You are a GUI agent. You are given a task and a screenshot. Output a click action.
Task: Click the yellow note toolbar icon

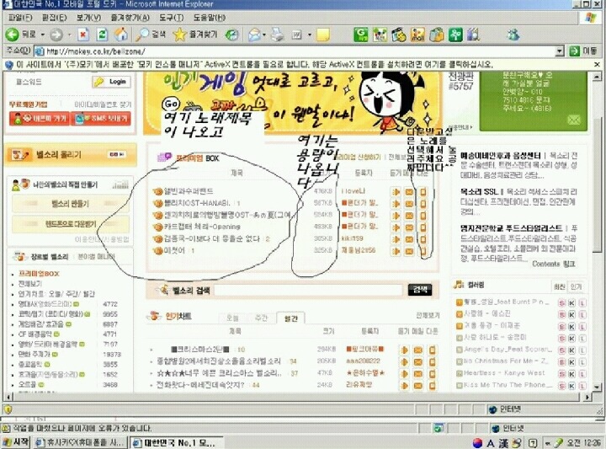(322, 35)
